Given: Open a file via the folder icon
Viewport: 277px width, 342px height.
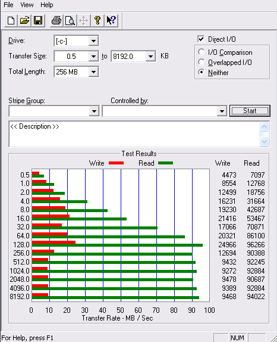Looking at the screenshot, I should pyautogui.click(x=24, y=21).
